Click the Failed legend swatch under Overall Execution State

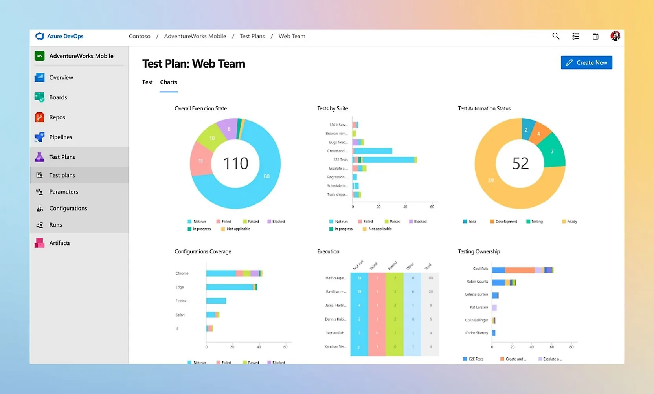click(218, 222)
